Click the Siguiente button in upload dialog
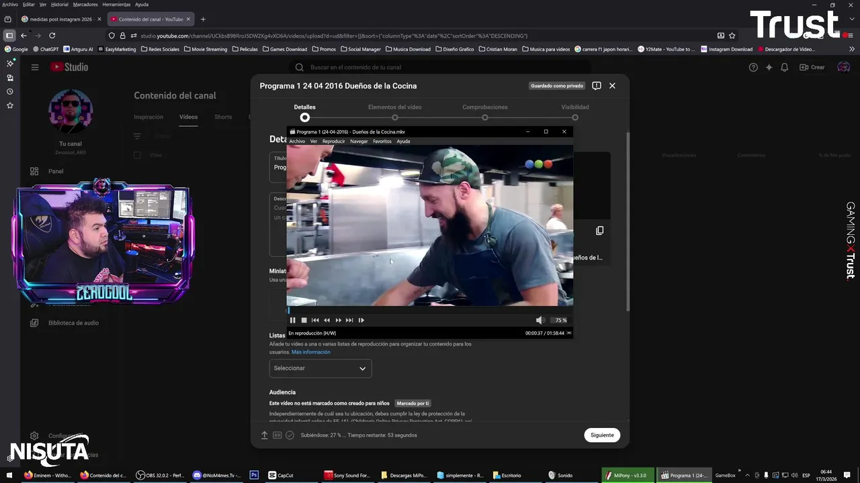Image resolution: width=860 pixels, height=483 pixels. (x=602, y=435)
